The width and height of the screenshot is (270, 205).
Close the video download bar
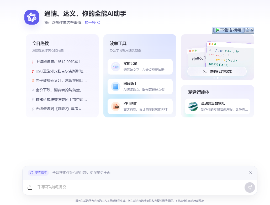(x=252, y=30)
